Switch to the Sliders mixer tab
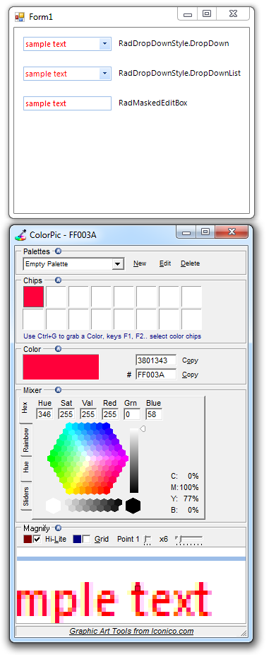 (x=26, y=496)
